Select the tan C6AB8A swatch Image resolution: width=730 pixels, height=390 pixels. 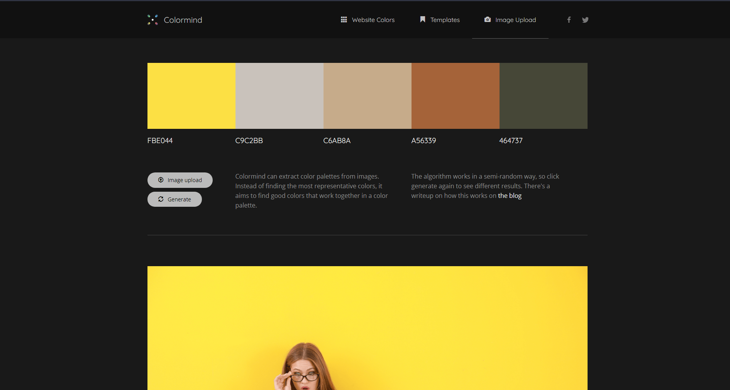[368, 96]
